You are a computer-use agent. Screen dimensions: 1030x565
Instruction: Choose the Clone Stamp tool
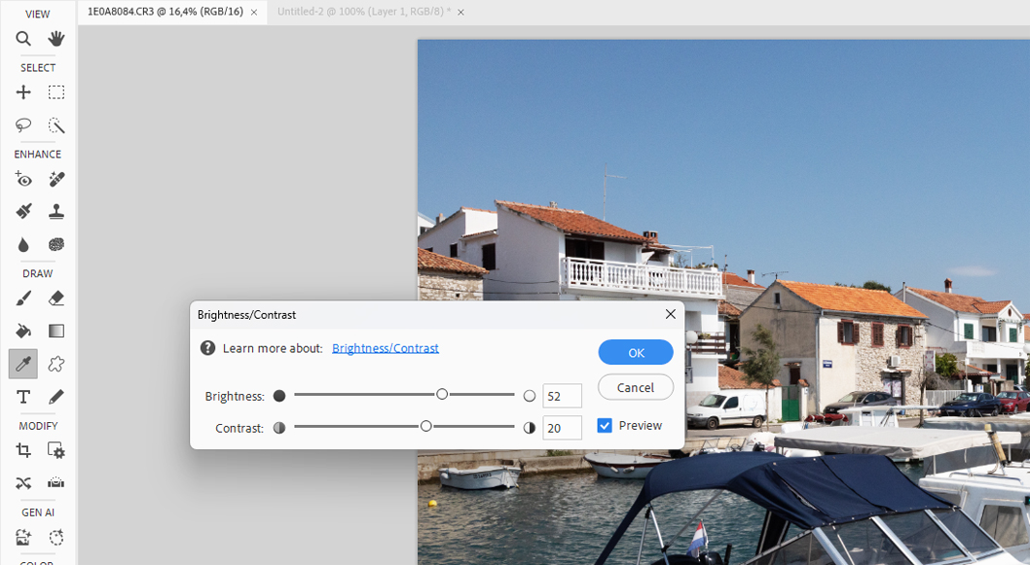tap(56, 211)
